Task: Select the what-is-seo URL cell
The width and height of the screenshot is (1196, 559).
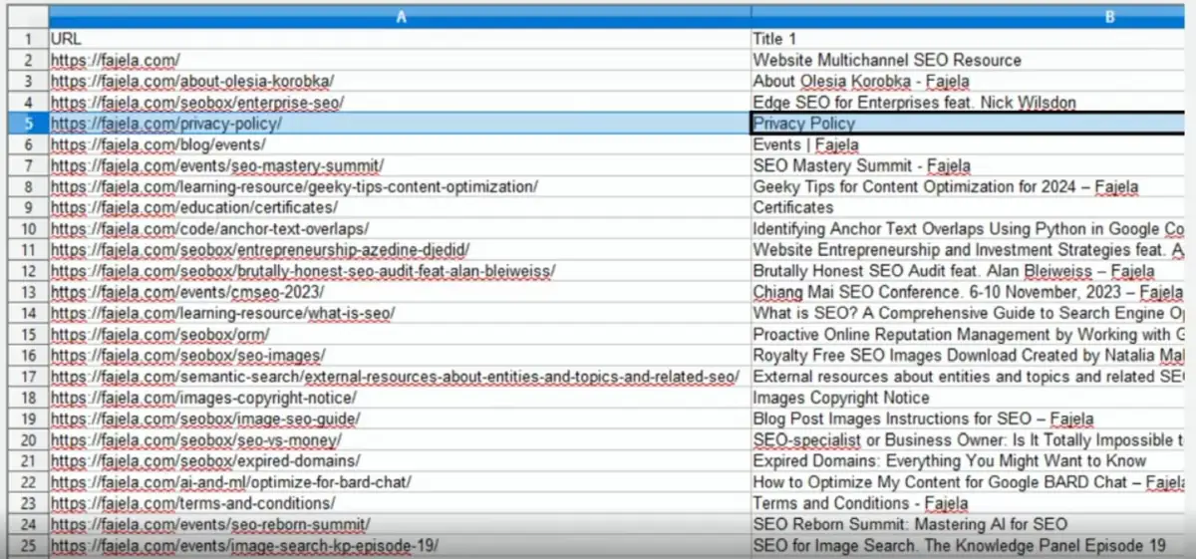Action: (222, 314)
